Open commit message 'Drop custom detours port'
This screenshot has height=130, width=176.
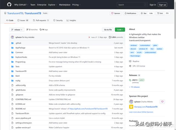[x=59, y=81]
